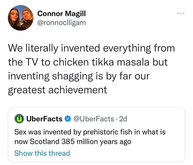Click the line starting 'Sex was invented by'

(90, 132)
